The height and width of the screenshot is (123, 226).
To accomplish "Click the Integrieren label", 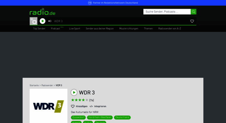I will click(x=100, y=106).
